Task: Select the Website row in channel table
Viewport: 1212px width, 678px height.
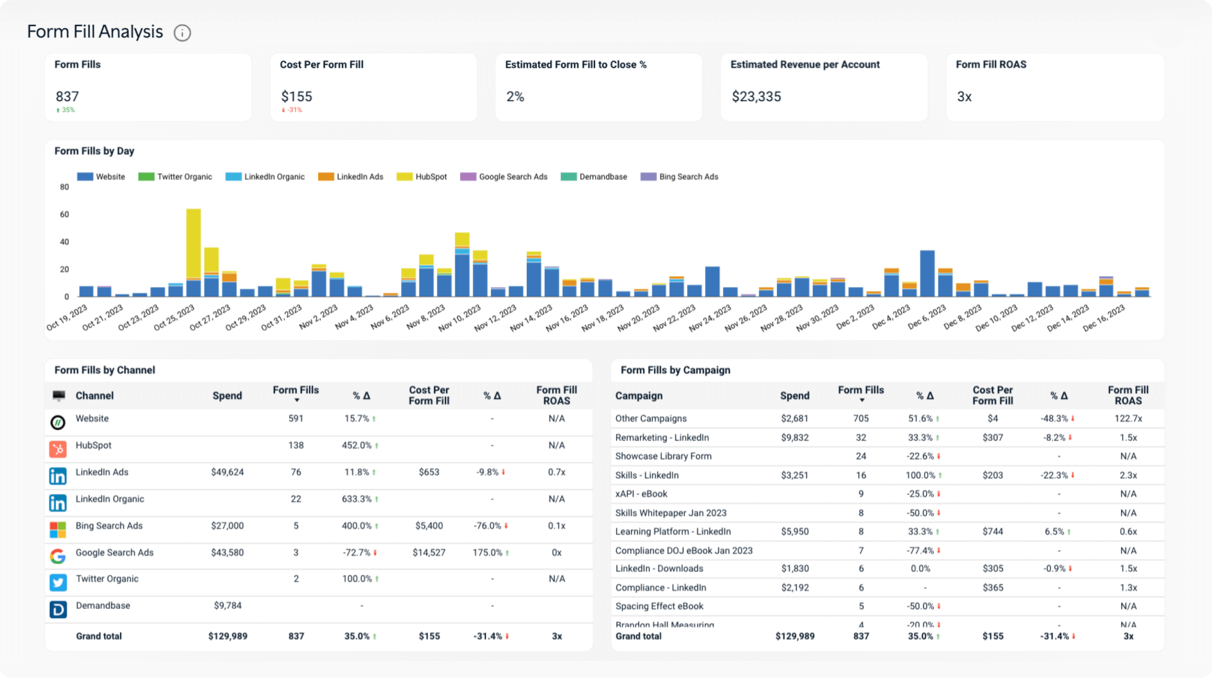Action: pos(319,422)
